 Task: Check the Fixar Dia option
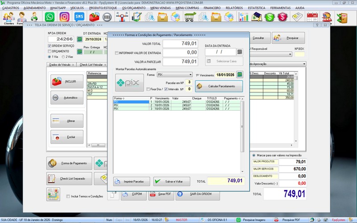click(x=148, y=89)
